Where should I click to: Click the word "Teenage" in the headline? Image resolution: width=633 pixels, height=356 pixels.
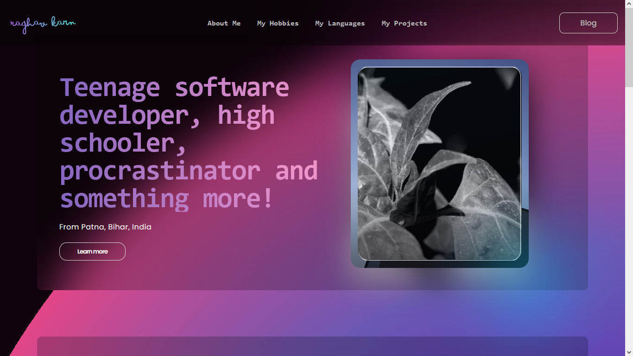(110, 87)
